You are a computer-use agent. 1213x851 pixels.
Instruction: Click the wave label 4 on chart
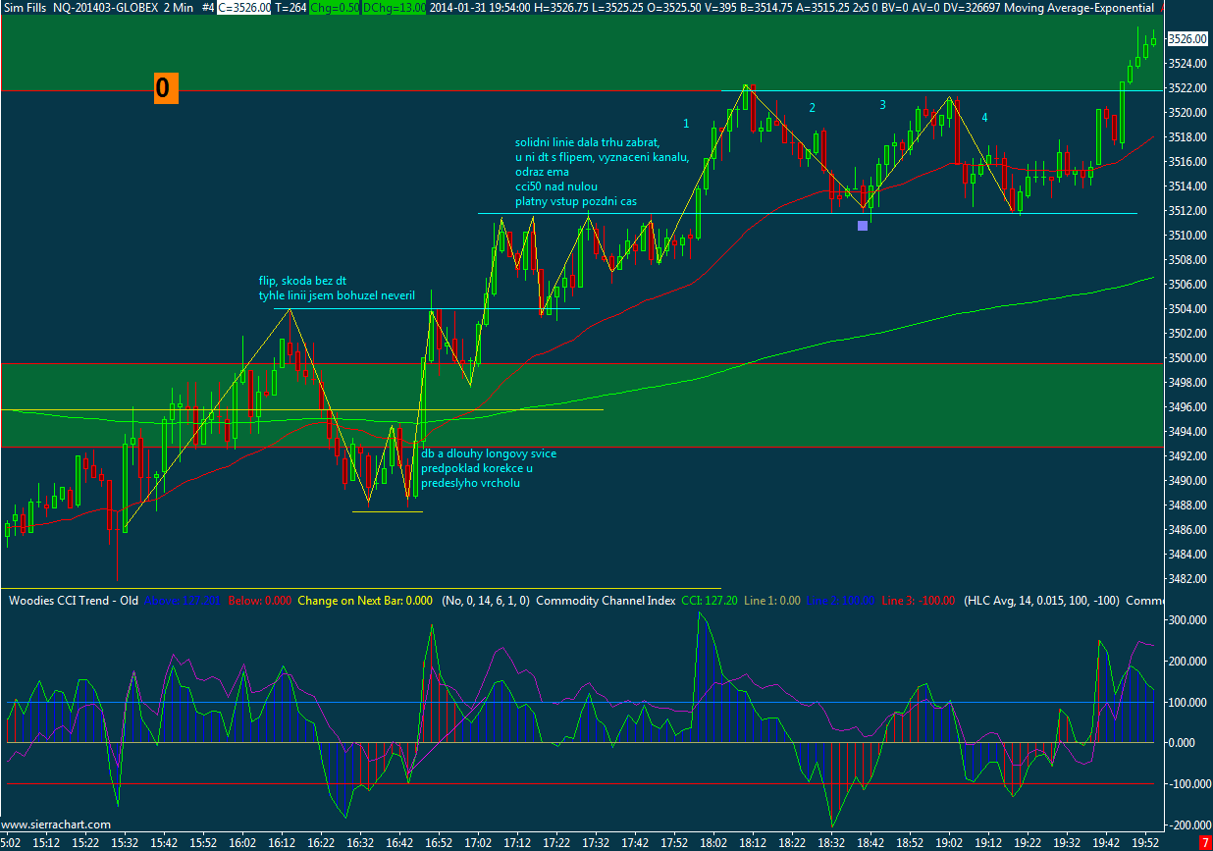pyautogui.click(x=984, y=118)
